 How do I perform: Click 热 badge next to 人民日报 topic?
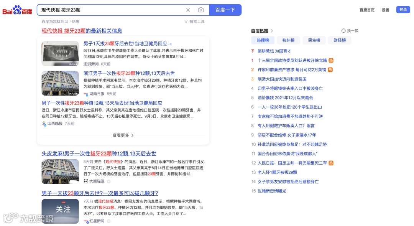331,163
